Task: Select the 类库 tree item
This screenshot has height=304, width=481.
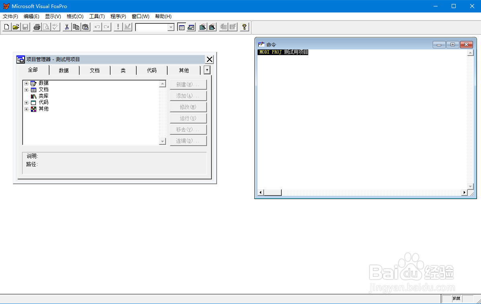Action: click(43, 96)
